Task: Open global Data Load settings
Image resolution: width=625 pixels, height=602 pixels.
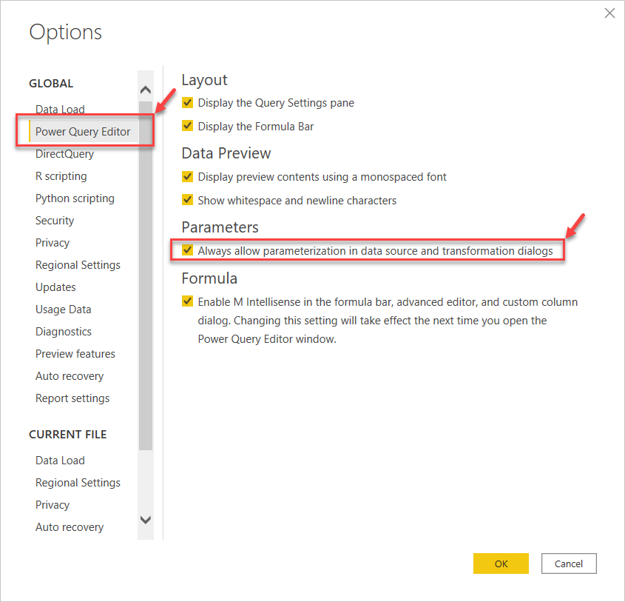Action: (60, 110)
